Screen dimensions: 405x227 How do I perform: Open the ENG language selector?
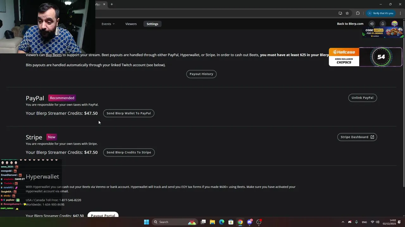[364, 222]
